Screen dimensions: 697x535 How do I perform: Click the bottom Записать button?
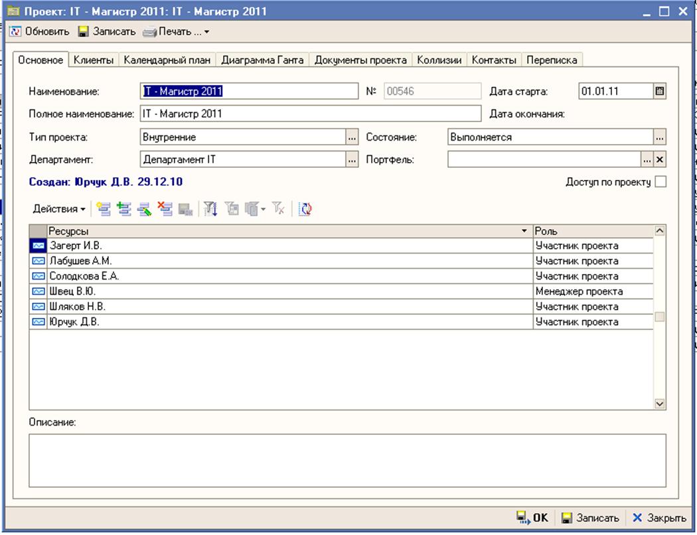[591, 518]
